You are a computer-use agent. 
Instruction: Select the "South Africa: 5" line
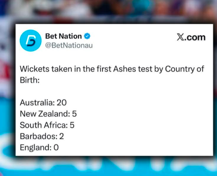47,125
